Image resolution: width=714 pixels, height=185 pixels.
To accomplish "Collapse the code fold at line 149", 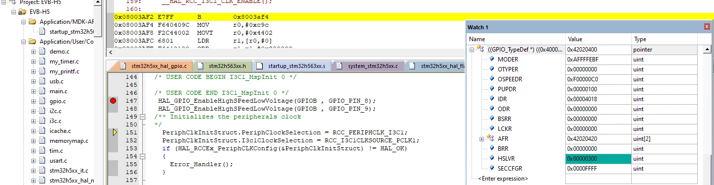I will point(143,117).
